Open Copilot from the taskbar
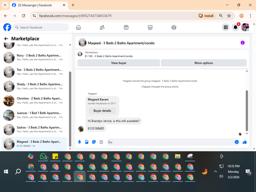Screen dimensions: 256x192 (x=31, y=156)
